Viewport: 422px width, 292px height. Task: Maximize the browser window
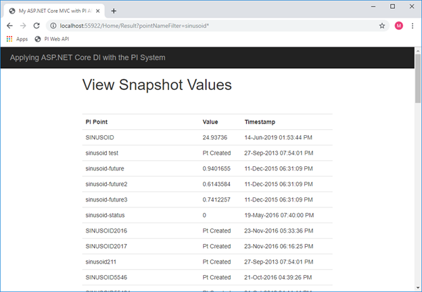392,6
